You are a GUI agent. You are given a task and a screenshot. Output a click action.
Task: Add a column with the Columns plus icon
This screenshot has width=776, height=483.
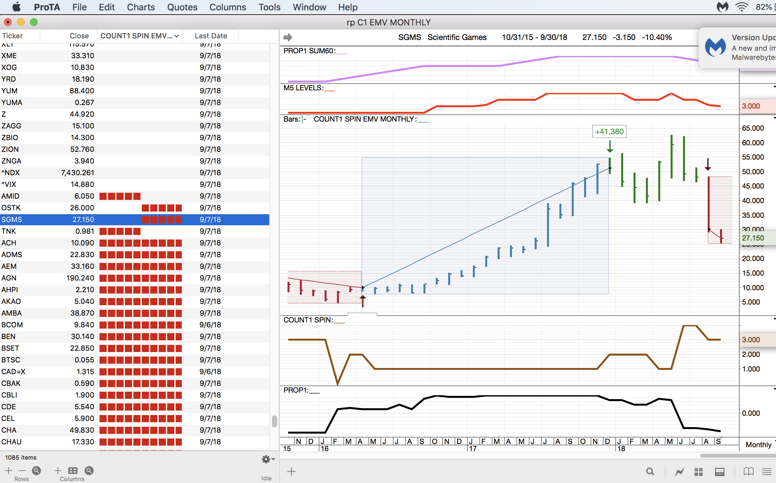(x=57, y=470)
